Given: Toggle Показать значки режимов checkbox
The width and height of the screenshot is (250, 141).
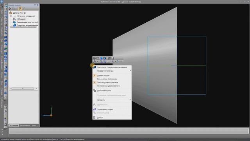Looking at the screenshot, I should pyautogui.click(x=95, y=82).
